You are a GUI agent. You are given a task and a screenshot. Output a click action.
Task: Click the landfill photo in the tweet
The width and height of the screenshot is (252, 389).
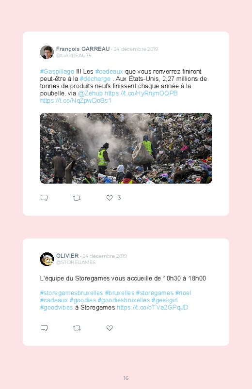(x=126, y=148)
